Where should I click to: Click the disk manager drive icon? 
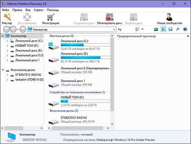[x=156, y=29]
